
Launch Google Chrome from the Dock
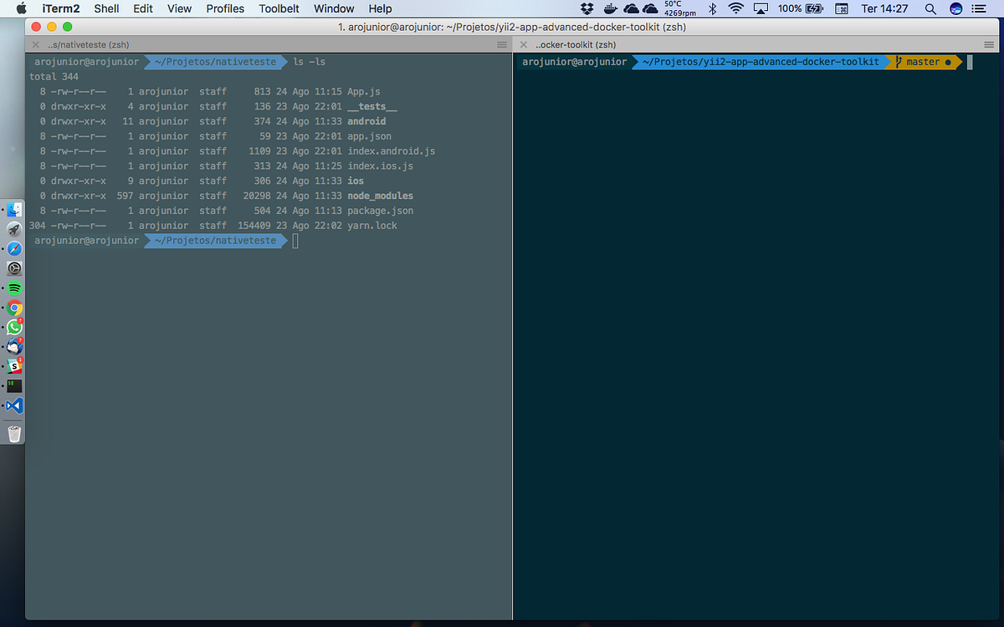pos(14,305)
